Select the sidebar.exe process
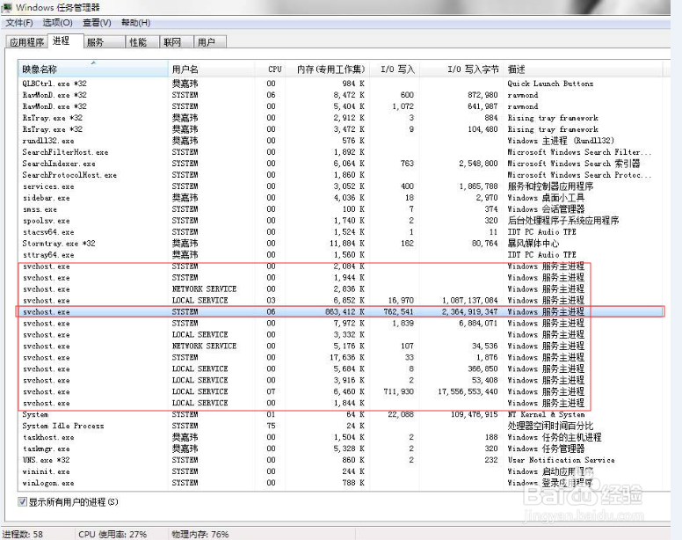682x540 pixels. click(340, 198)
